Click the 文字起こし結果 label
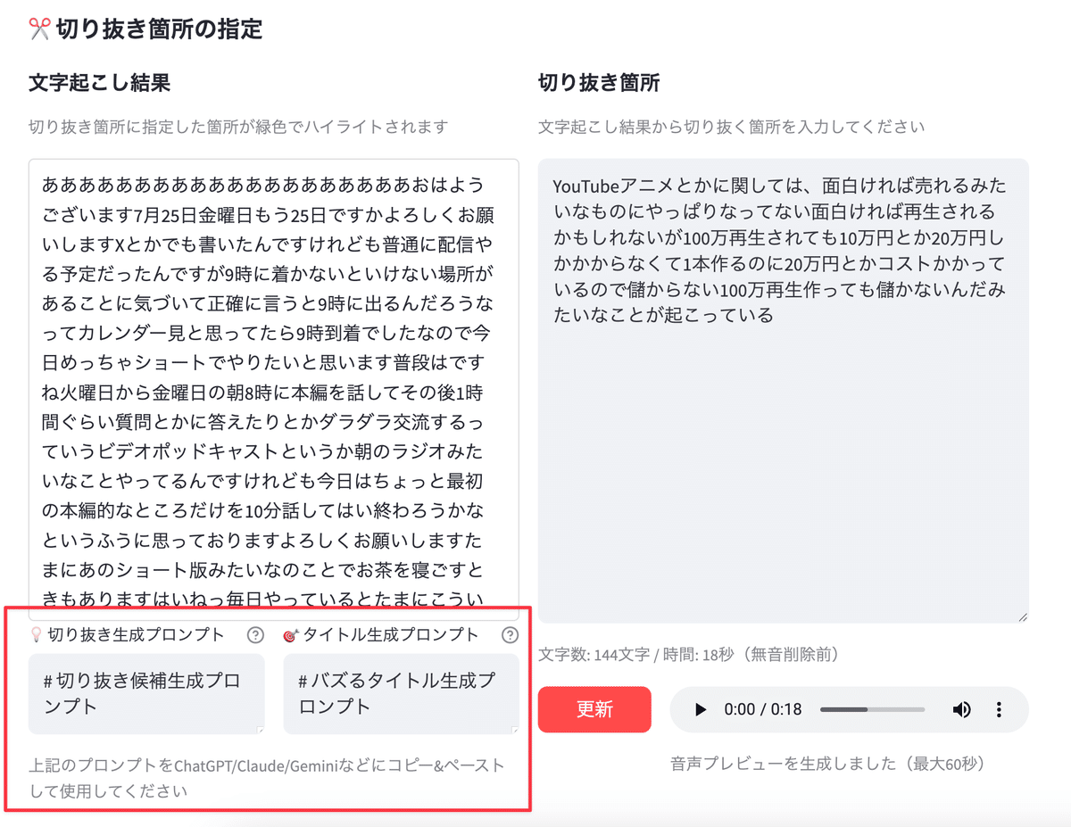1071x827 pixels. coord(99,83)
